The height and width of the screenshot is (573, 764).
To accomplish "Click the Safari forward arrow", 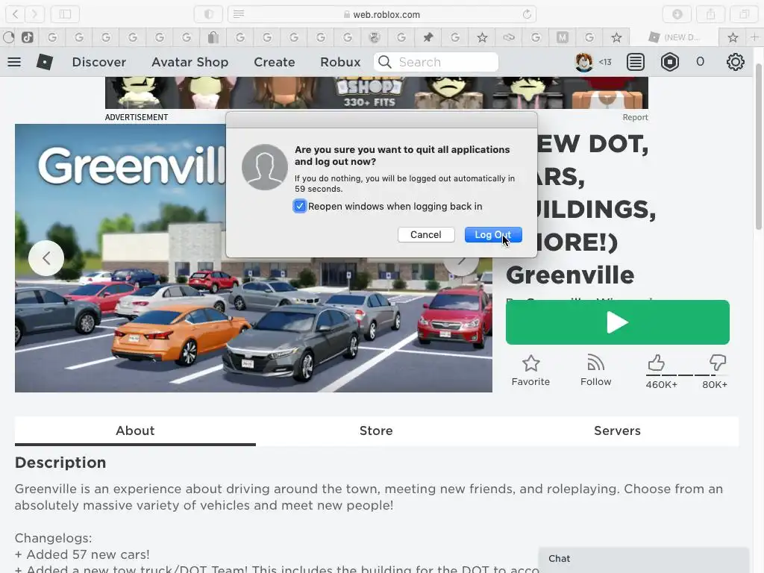I will [x=34, y=14].
